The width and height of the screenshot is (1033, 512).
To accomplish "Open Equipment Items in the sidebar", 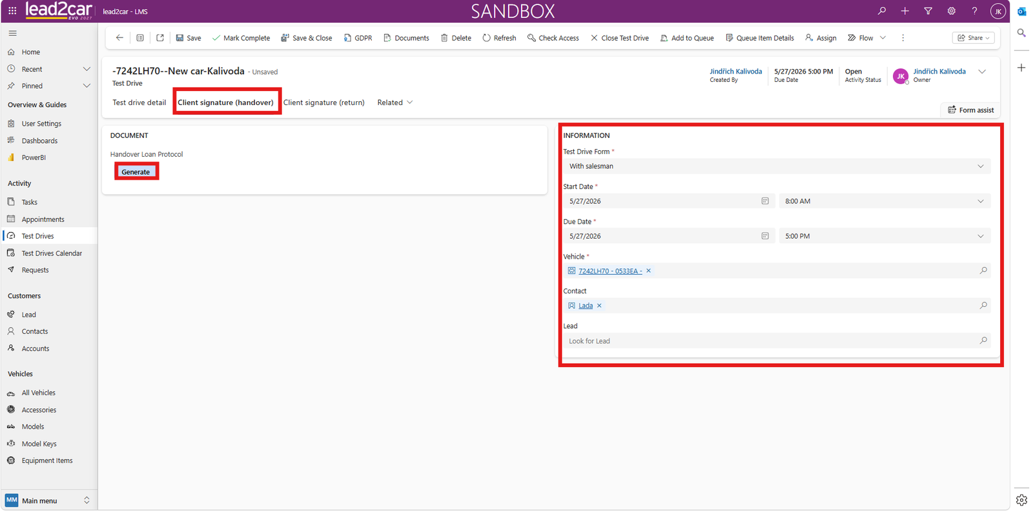I will point(47,460).
